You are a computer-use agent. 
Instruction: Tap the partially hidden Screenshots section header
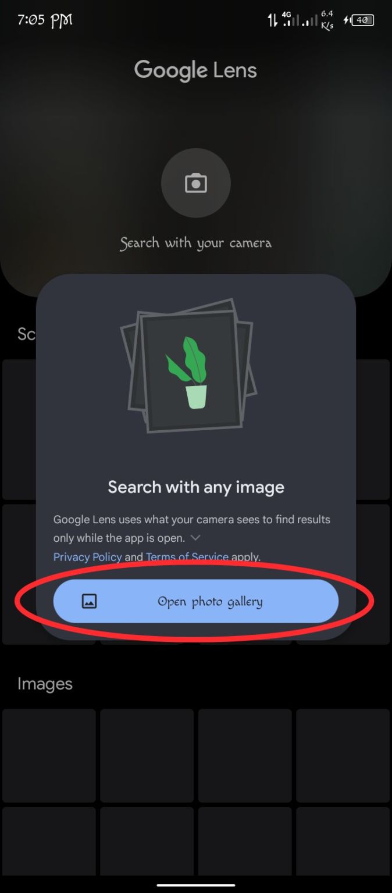pos(27,334)
